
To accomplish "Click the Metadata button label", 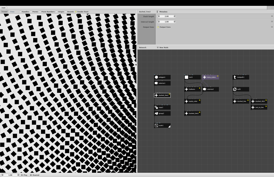I will coord(163,12).
